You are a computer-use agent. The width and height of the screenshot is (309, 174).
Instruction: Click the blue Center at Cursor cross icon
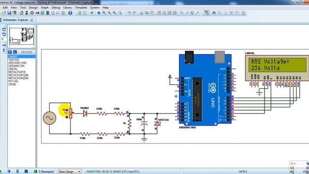pyautogui.click(x=98, y=13)
